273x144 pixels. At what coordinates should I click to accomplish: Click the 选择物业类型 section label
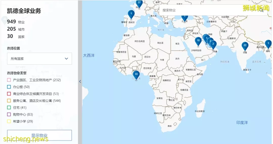[x=17, y=73]
